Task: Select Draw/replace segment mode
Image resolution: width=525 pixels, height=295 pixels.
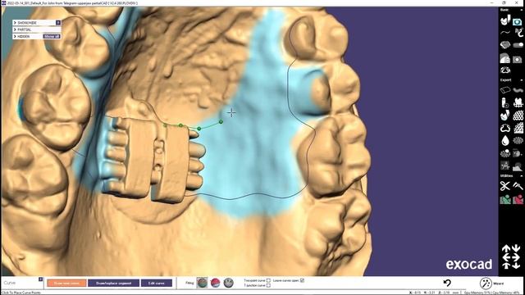Action: pyautogui.click(x=113, y=283)
